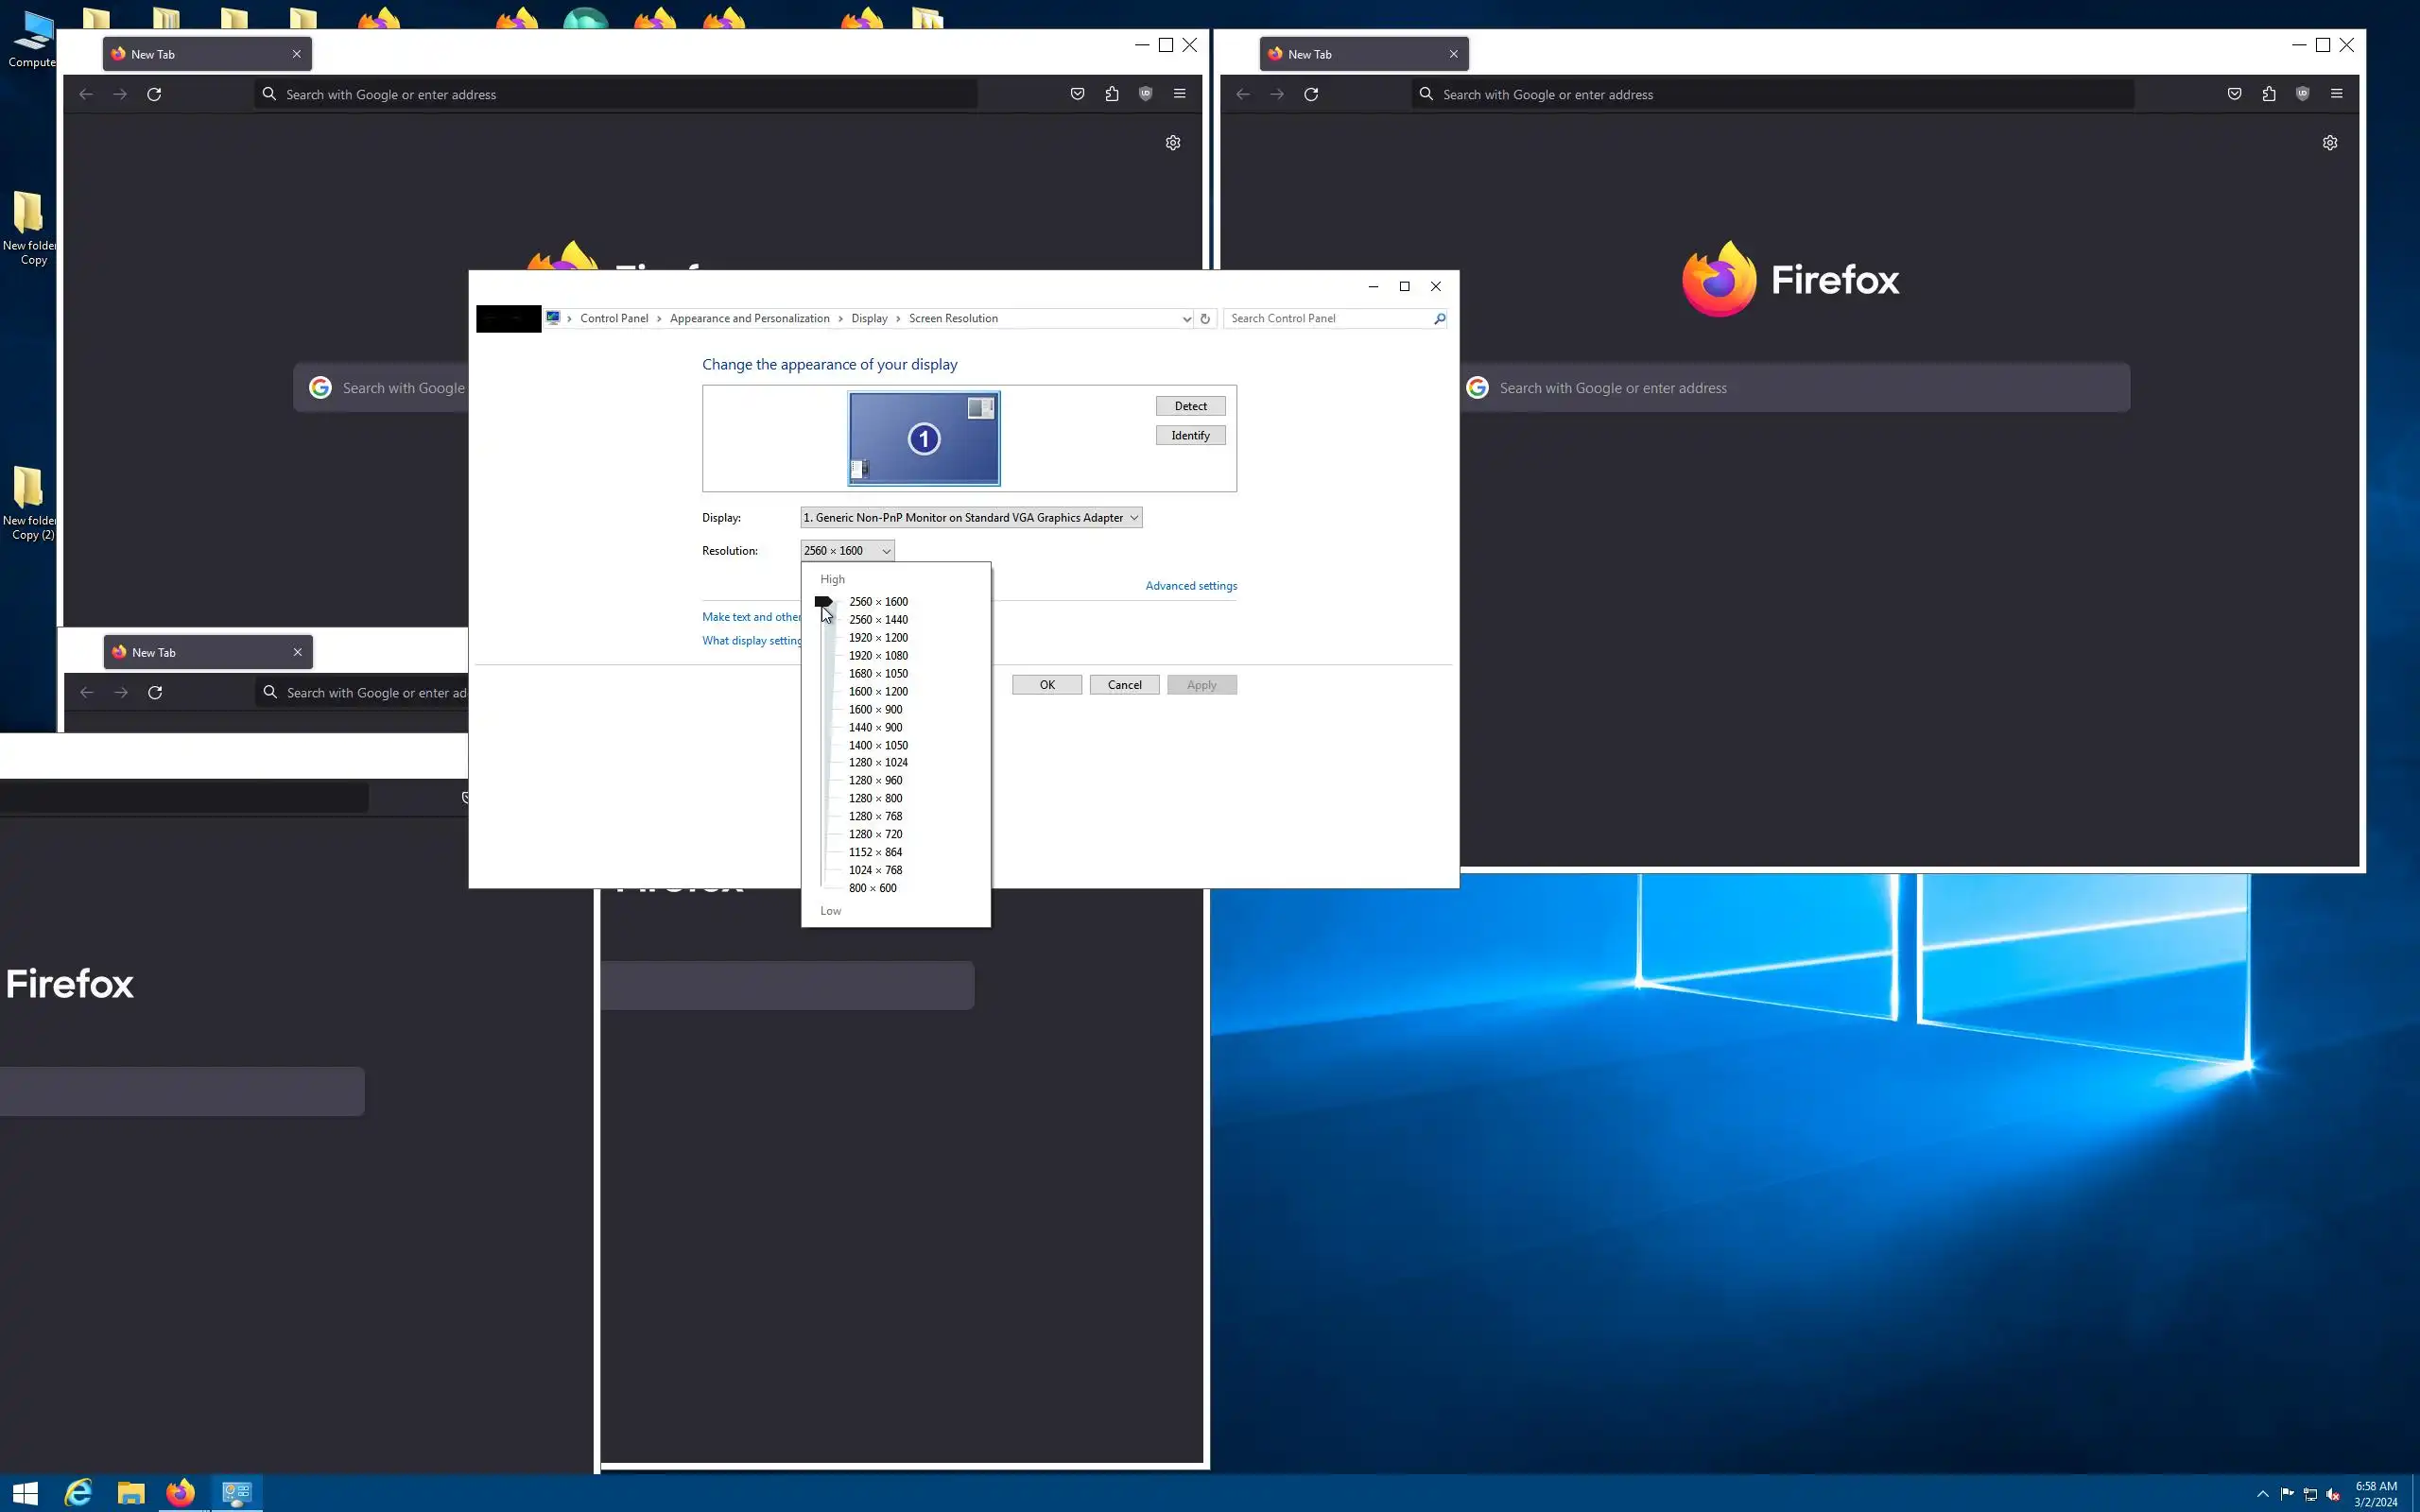Screen dimensions: 2420x1512
Task: Open Internet Explorer from the taskbar
Action: coord(78,1493)
